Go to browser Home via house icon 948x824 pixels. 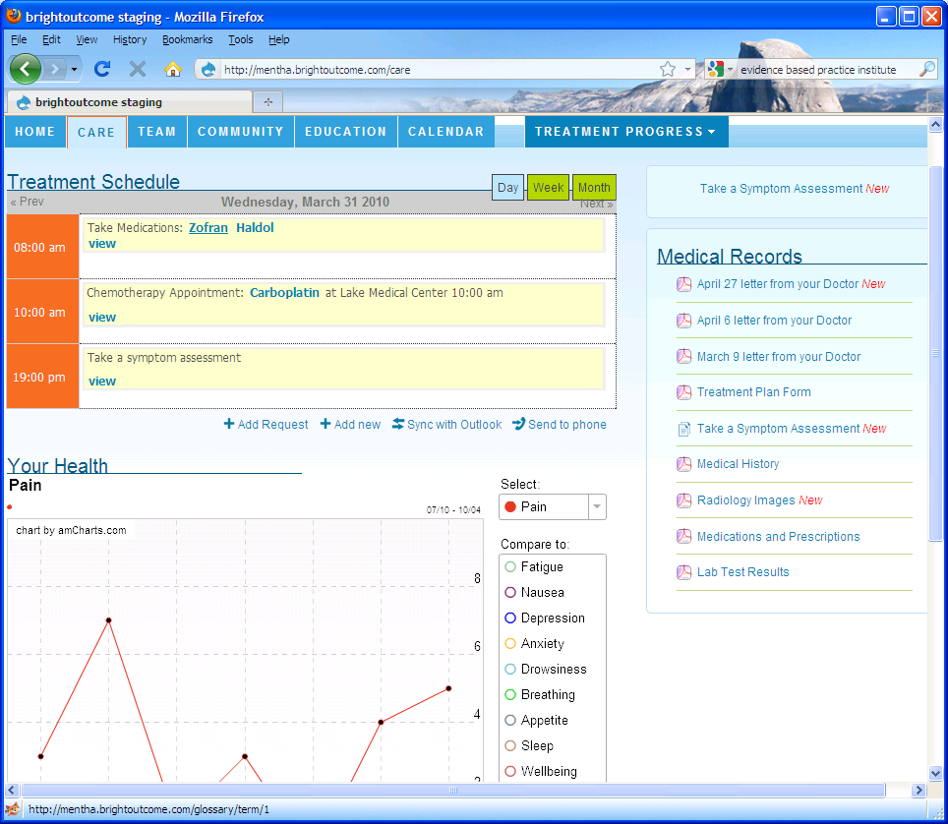point(173,69)
